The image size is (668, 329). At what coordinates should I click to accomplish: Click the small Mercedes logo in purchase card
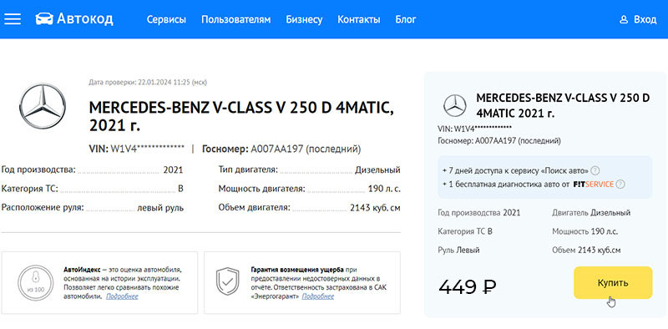pyautogui.click(x=455, y=105)
